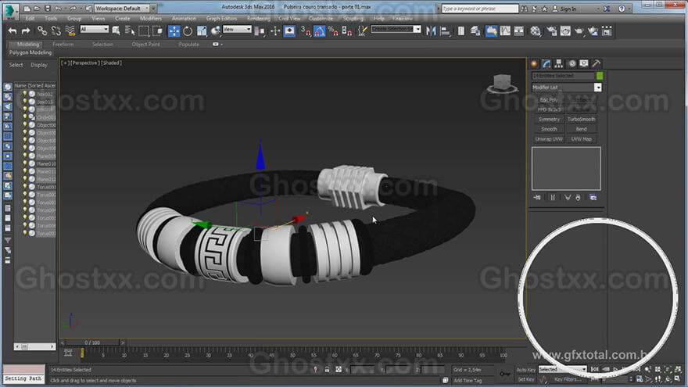This screenshot has height=387, width=688.
Task: Open the Material Editor icon
Action: pyautogui.click(x=536, y=30)
